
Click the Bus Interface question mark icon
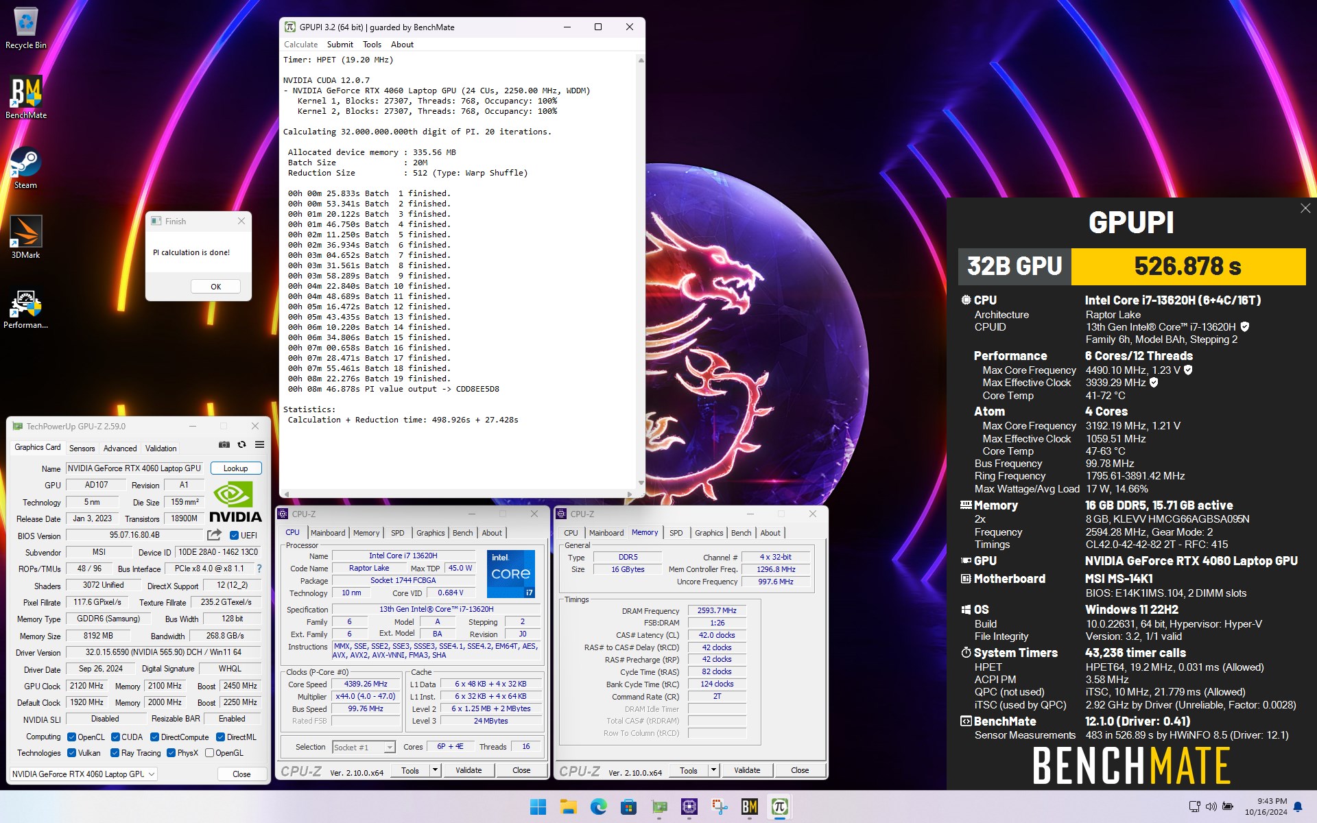[259, 569]
